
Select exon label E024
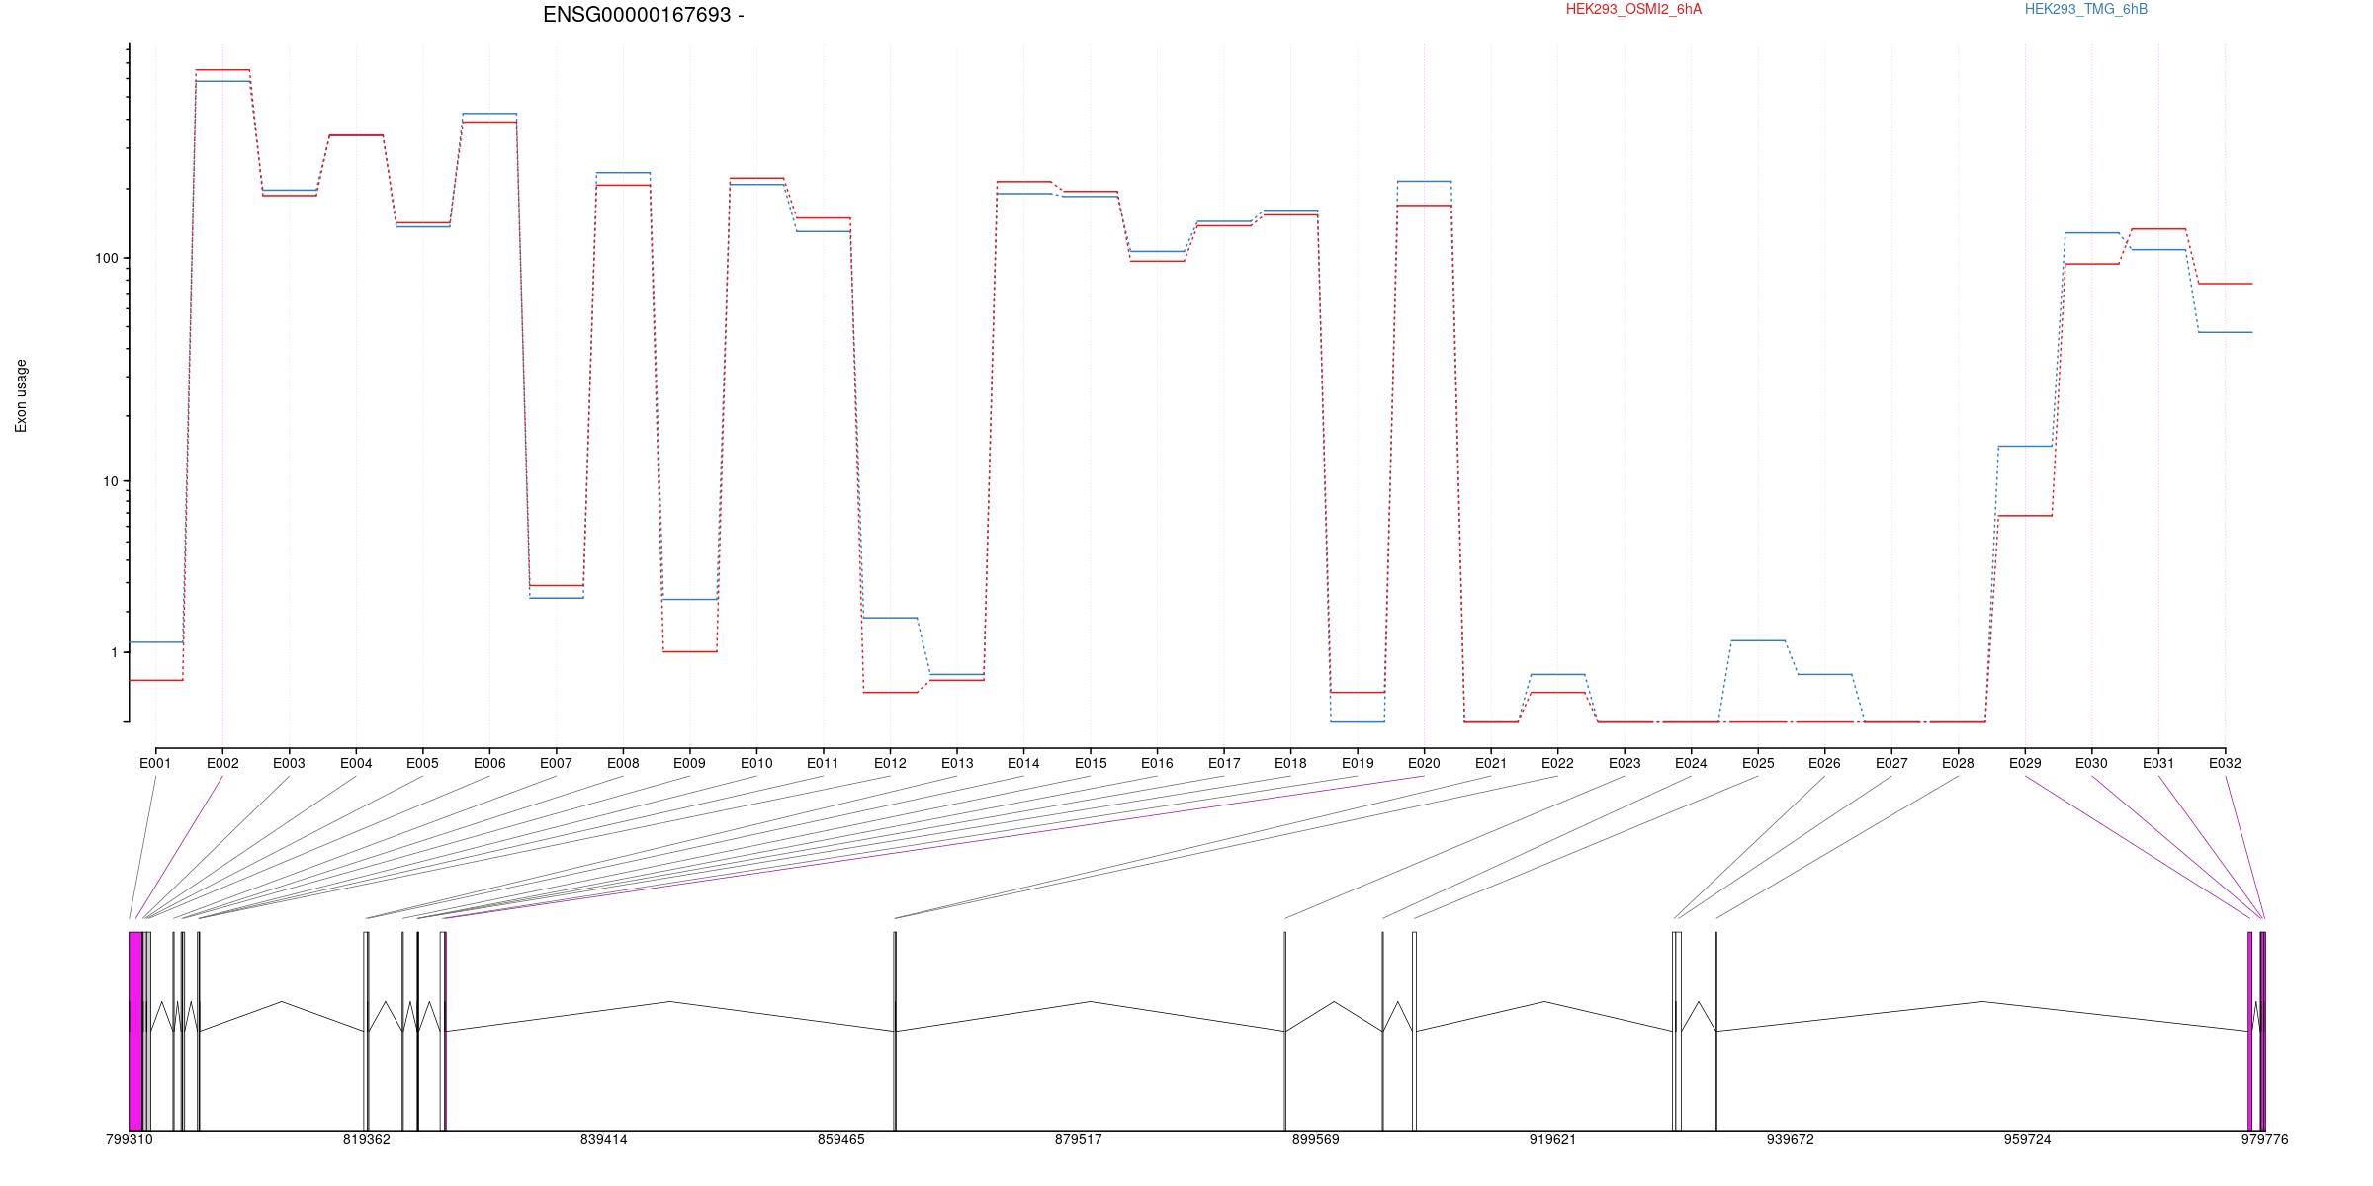1691,763
